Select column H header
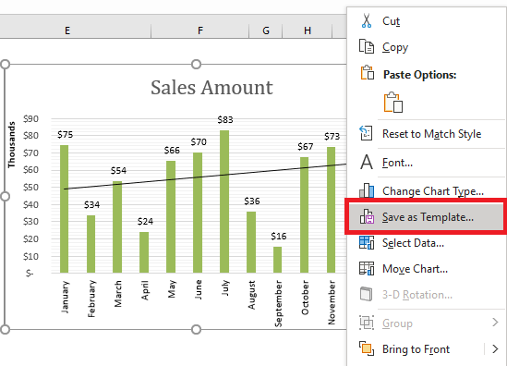 tap(308, 30)
